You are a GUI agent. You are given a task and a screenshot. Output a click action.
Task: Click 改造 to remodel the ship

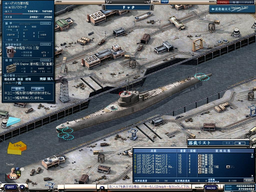[20, 79]
